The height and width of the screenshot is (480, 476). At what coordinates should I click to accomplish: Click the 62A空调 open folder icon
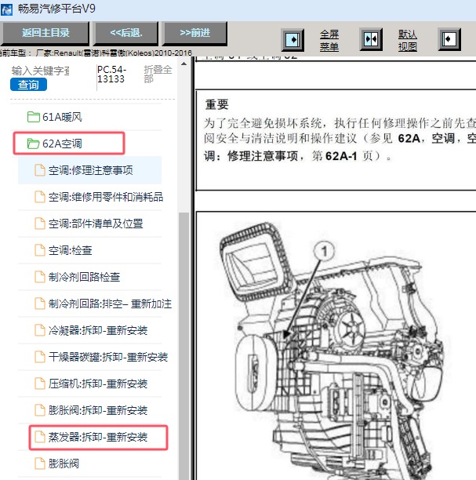click(34, 144)
